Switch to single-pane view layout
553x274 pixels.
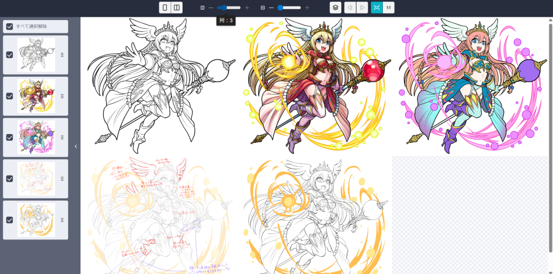[165, 8]
